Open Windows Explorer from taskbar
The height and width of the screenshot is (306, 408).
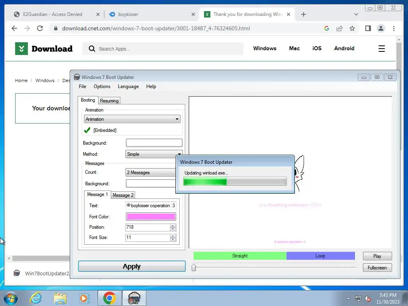point(60,298)
